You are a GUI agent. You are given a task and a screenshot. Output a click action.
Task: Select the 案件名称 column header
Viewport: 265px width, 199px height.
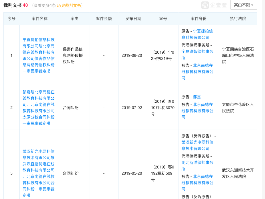[x=39, y=19]
